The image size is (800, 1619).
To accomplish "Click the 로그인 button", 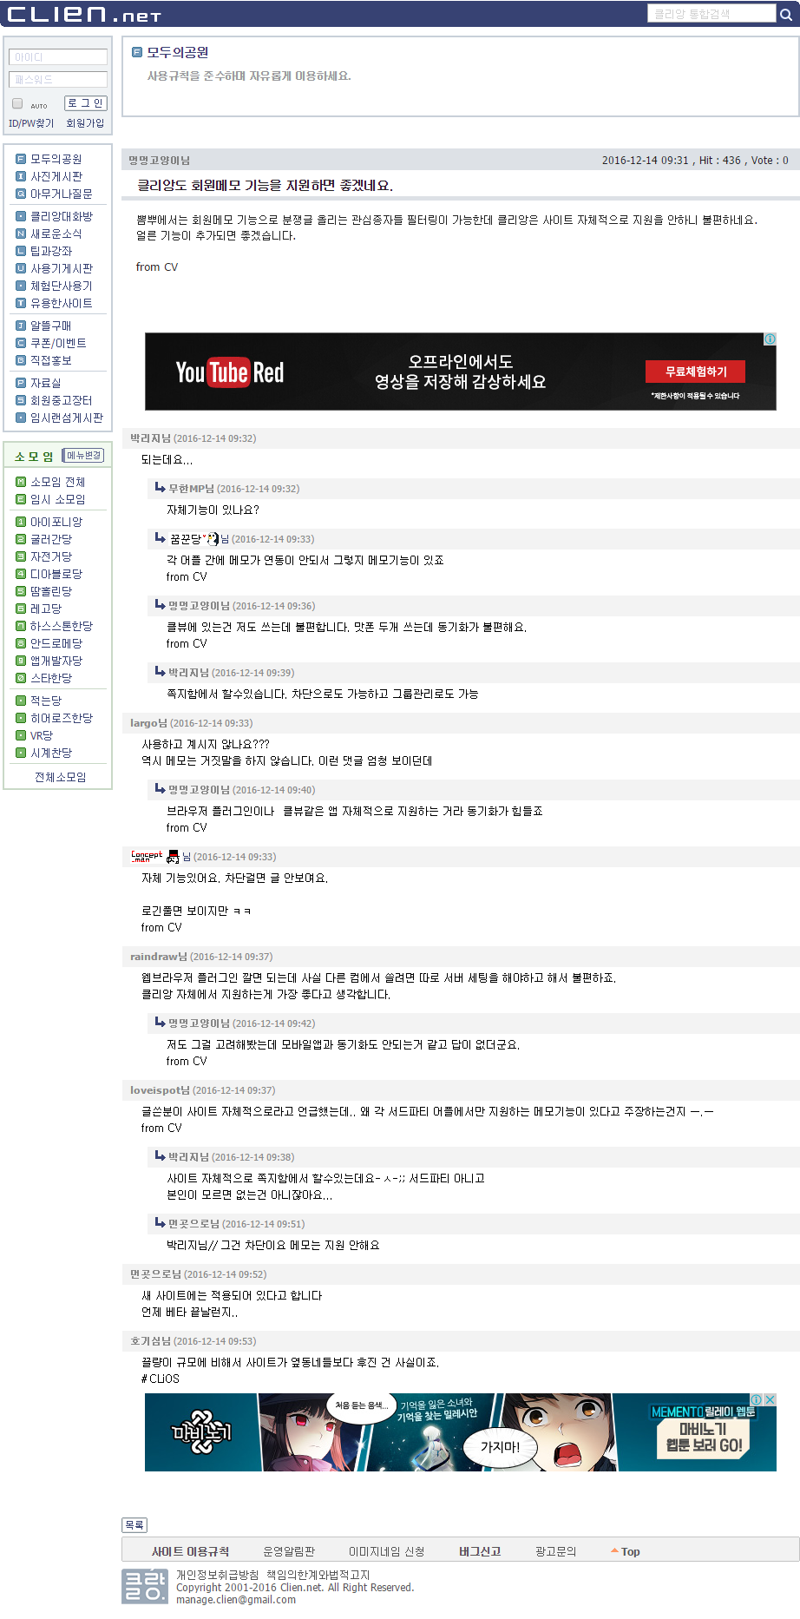I will (x=86, y=103).
